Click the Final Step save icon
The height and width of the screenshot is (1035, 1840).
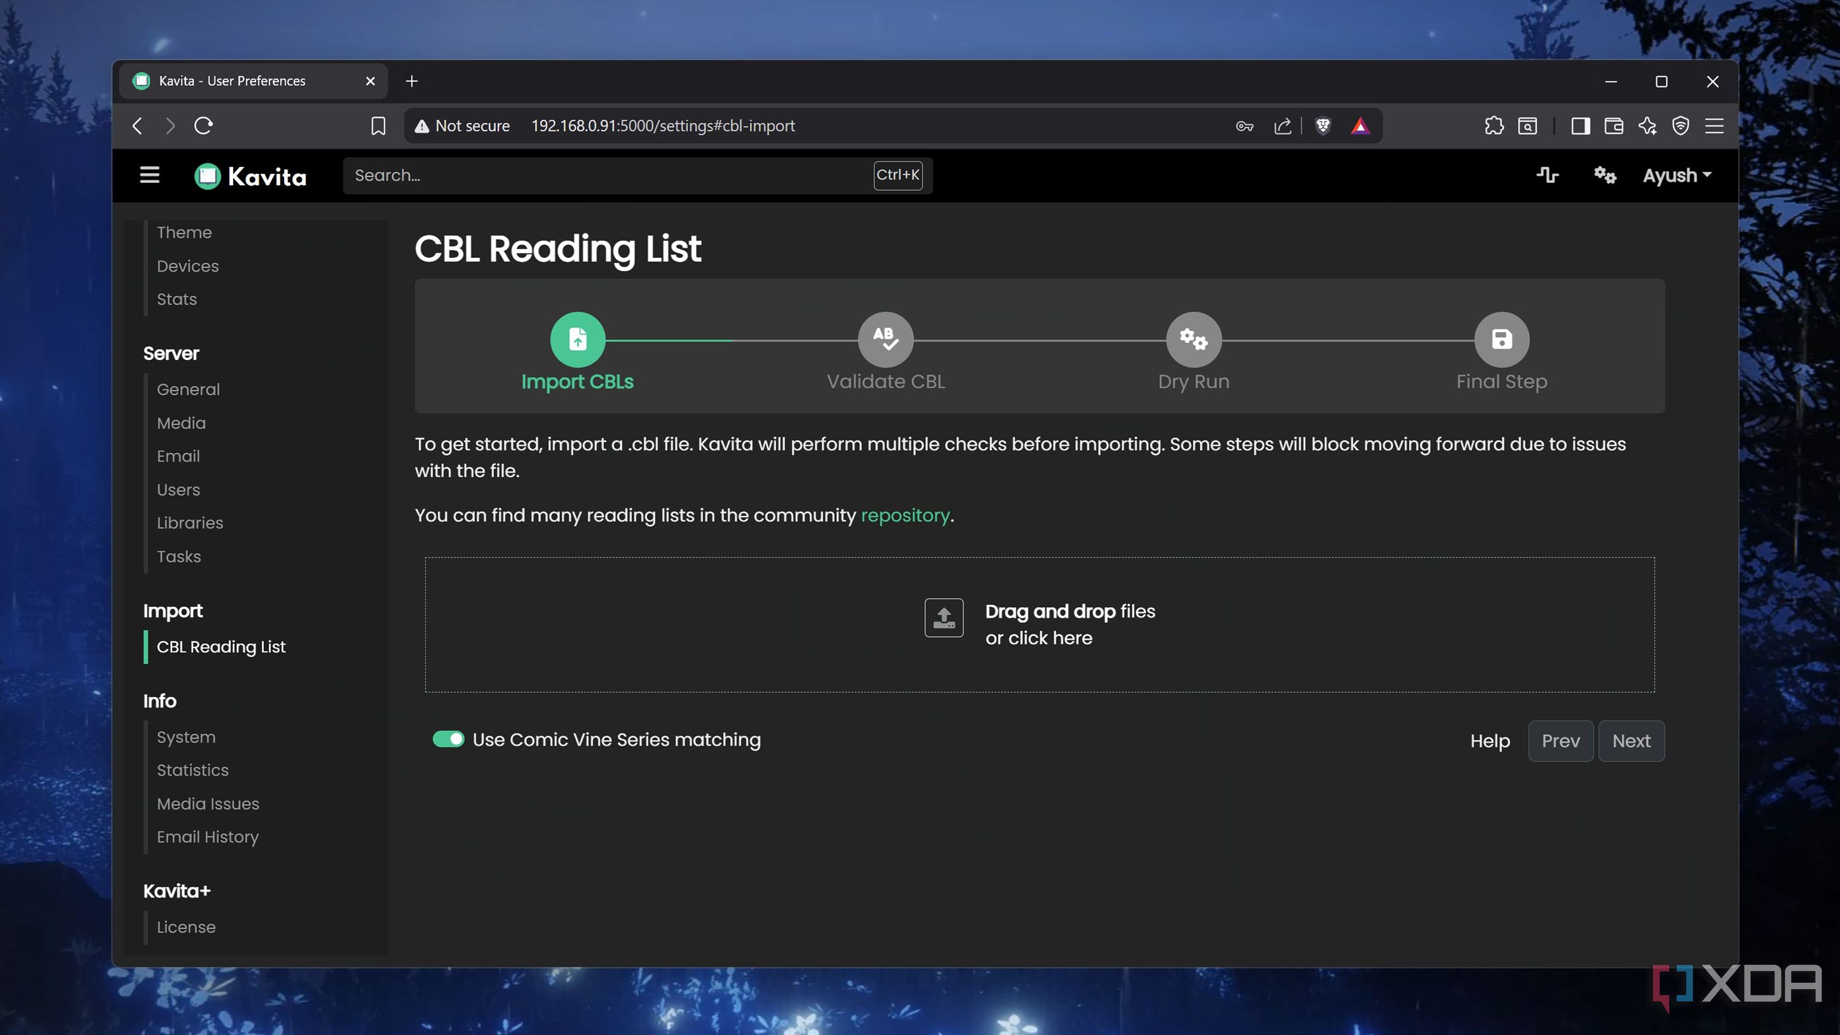1501,339
